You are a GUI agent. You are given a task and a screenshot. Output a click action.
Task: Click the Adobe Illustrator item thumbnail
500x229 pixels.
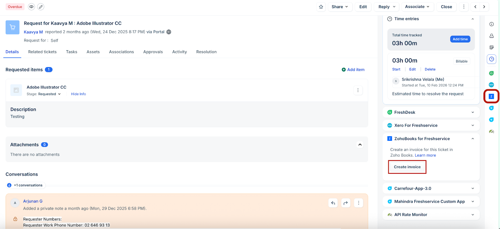tap(16, 90)
